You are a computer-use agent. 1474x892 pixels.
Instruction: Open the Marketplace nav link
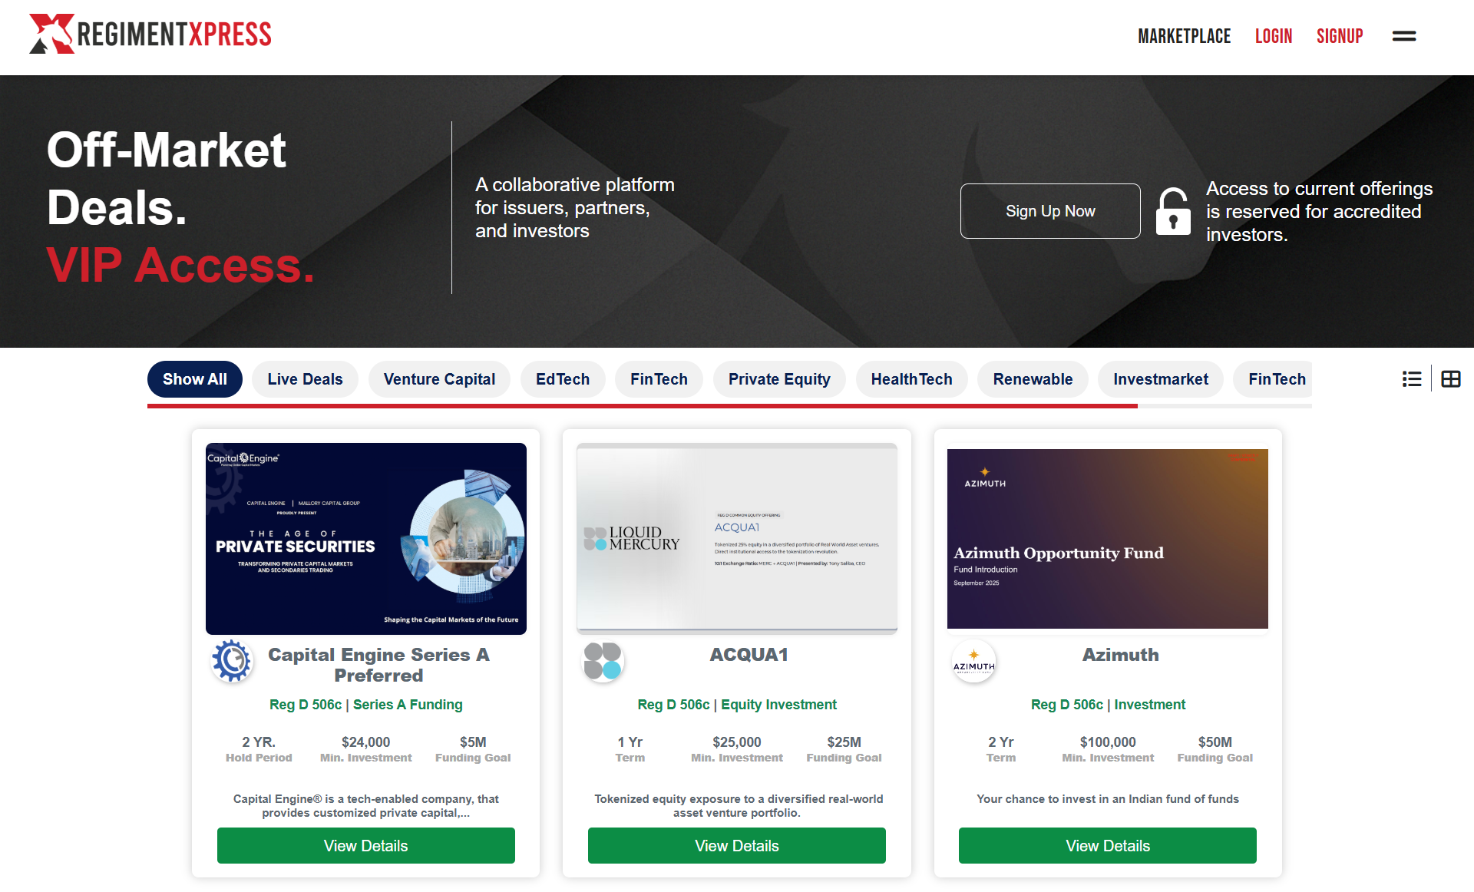coord(1184,36)
